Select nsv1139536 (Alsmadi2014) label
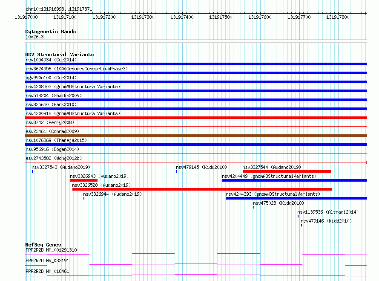The height and width of the screenshot is (281, 379). pos(328,212)
